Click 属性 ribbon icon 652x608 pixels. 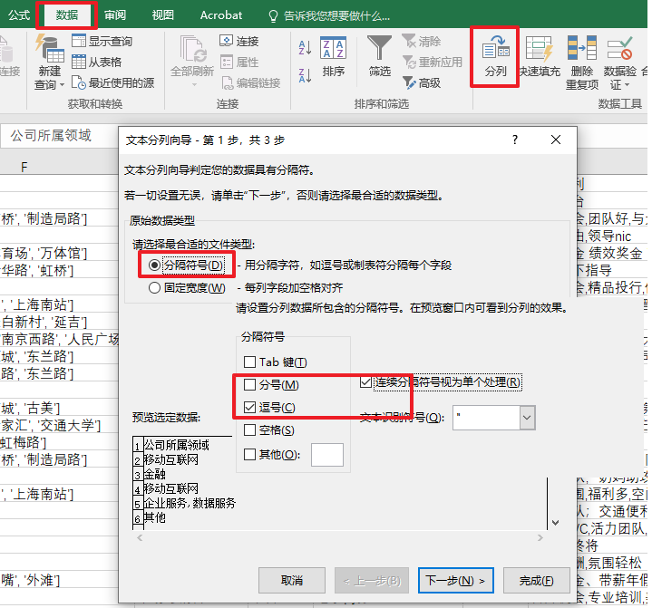tap(226, 62)
